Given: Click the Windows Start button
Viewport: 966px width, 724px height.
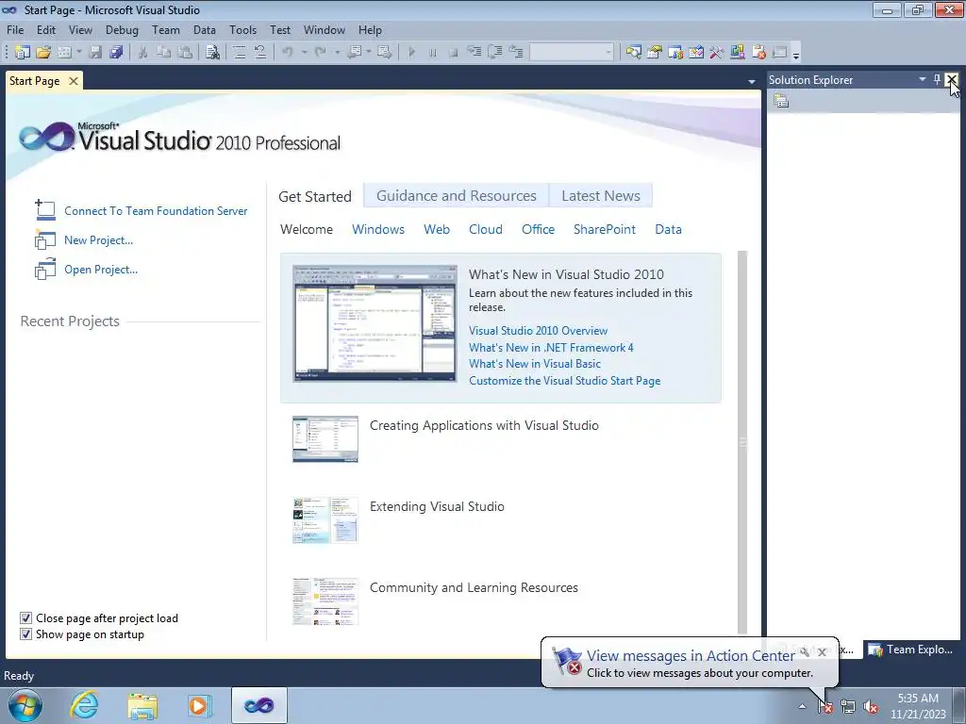Looking at the screenshot, I should tap(25, 705).
